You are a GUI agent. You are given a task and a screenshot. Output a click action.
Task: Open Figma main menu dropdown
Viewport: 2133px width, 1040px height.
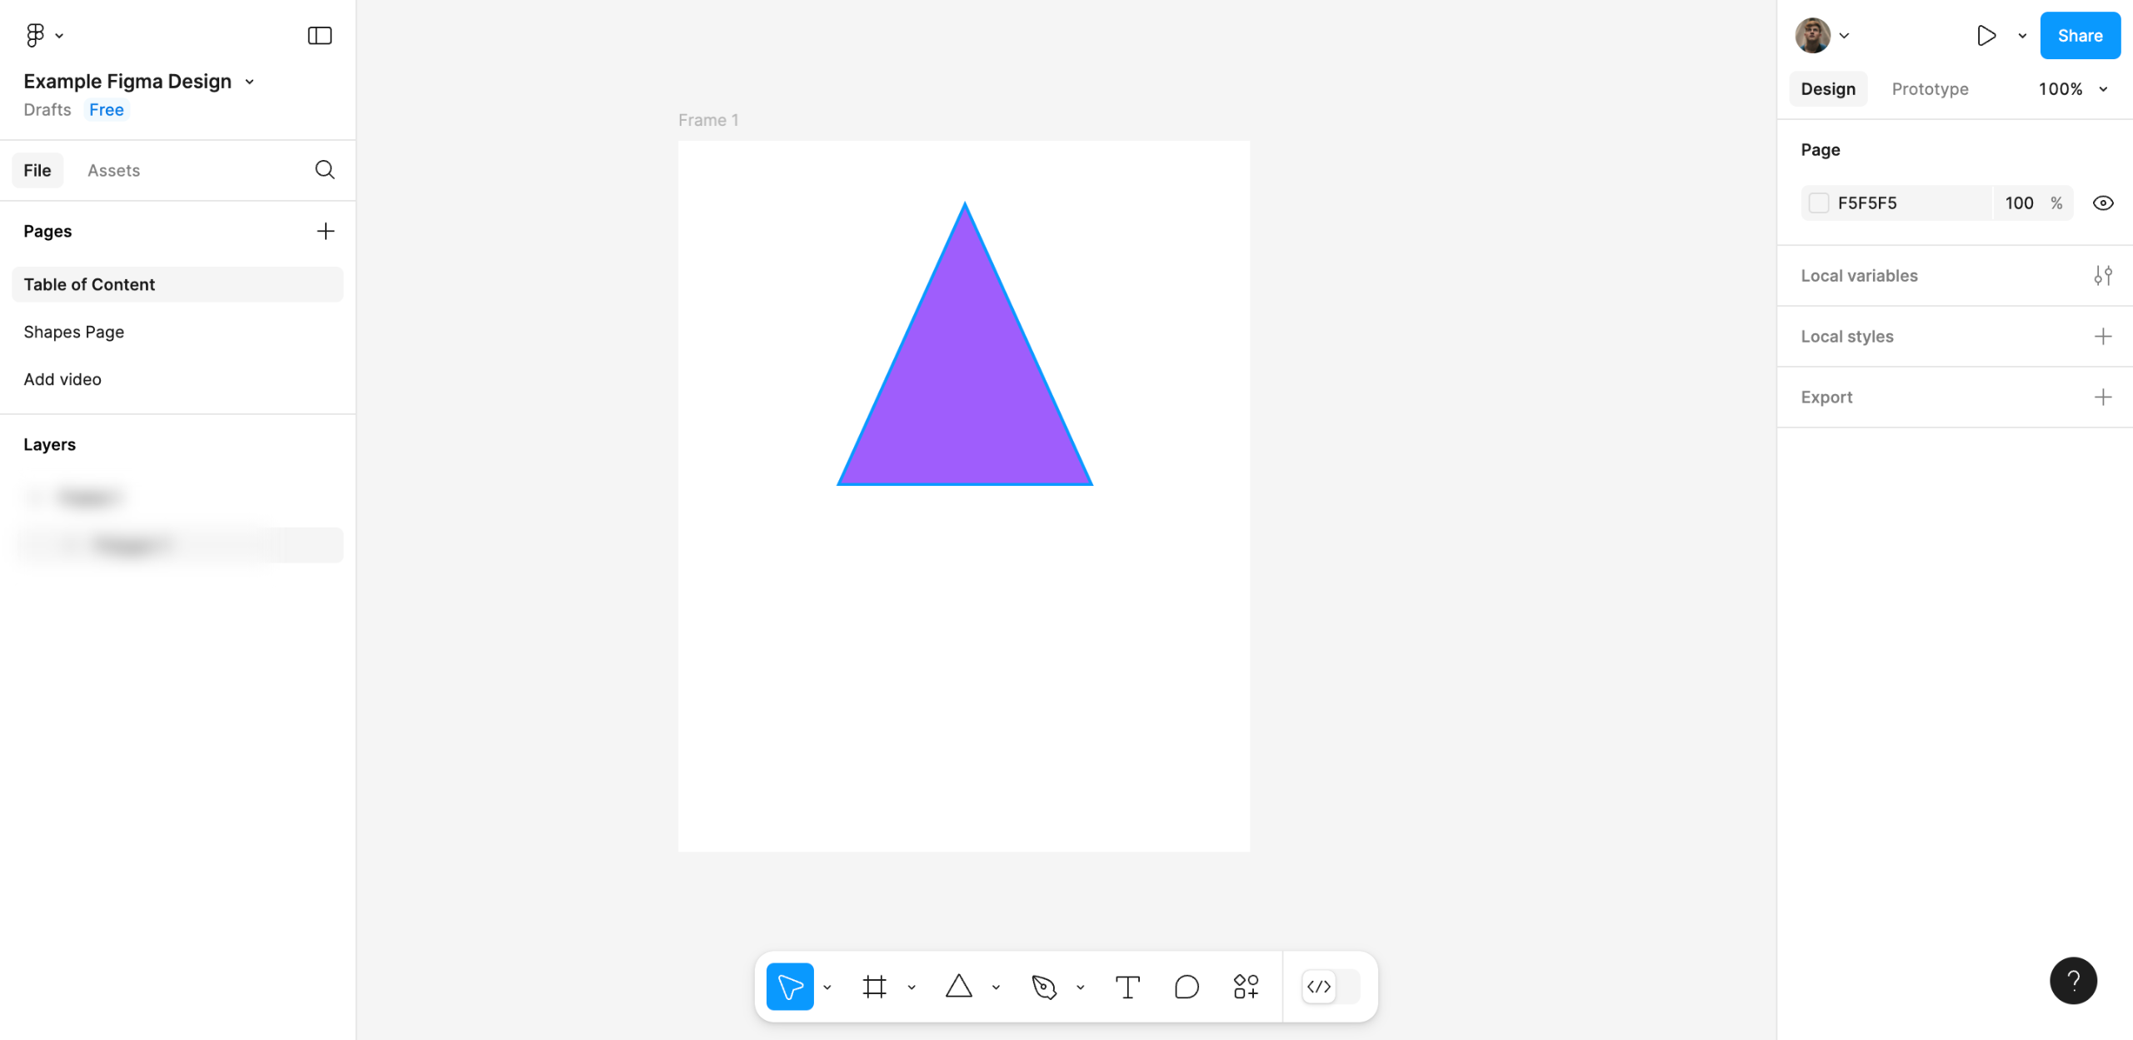(44, 35)
